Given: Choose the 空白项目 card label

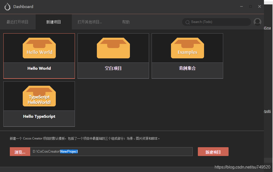Looking at the screenshot, I should (113, 68).
